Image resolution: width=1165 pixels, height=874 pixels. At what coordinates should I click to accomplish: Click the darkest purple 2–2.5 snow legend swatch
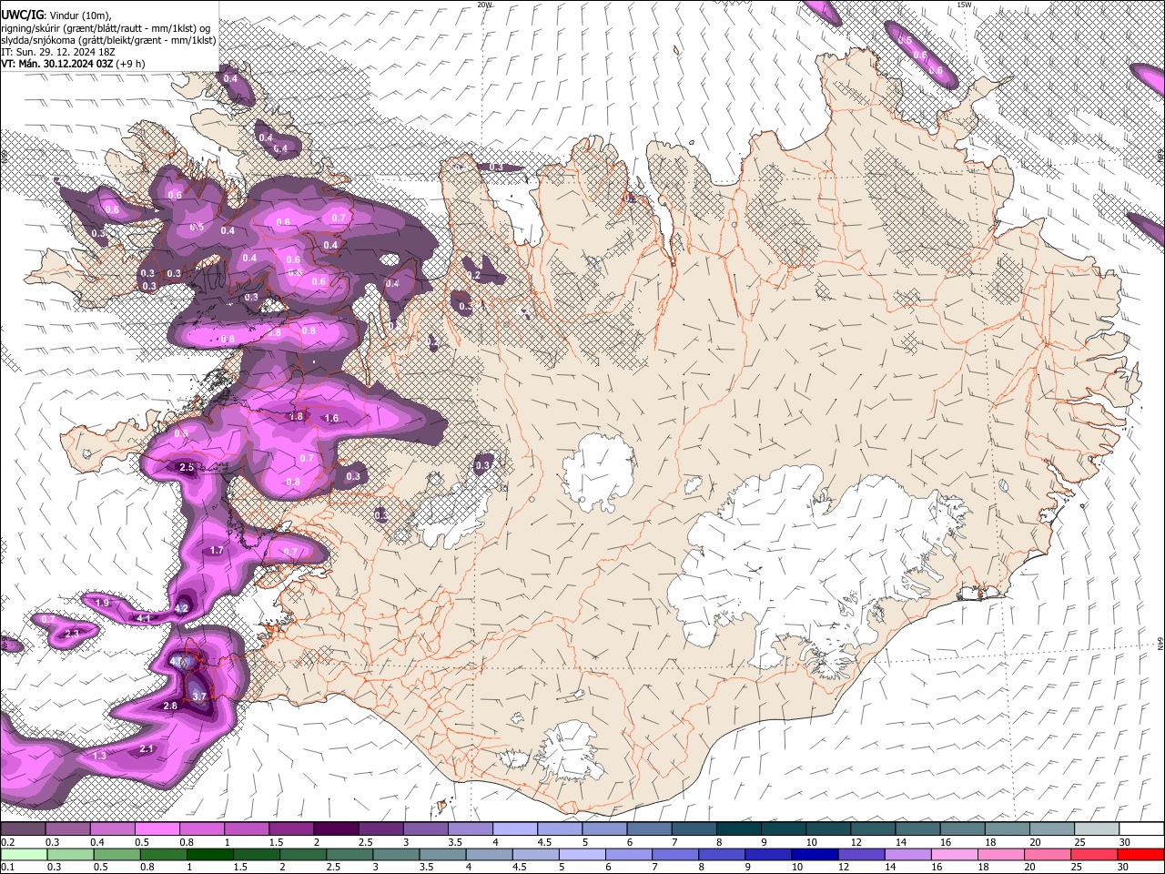click(335, 829)
